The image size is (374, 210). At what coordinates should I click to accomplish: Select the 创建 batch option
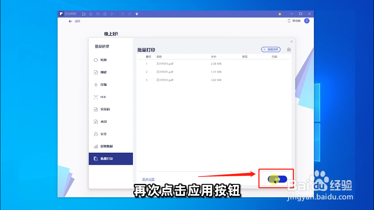coord(111,72)
